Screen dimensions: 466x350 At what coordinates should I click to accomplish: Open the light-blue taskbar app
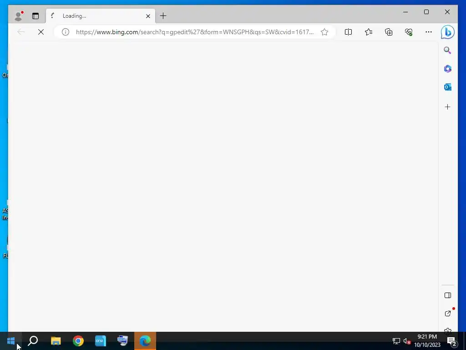101,341
